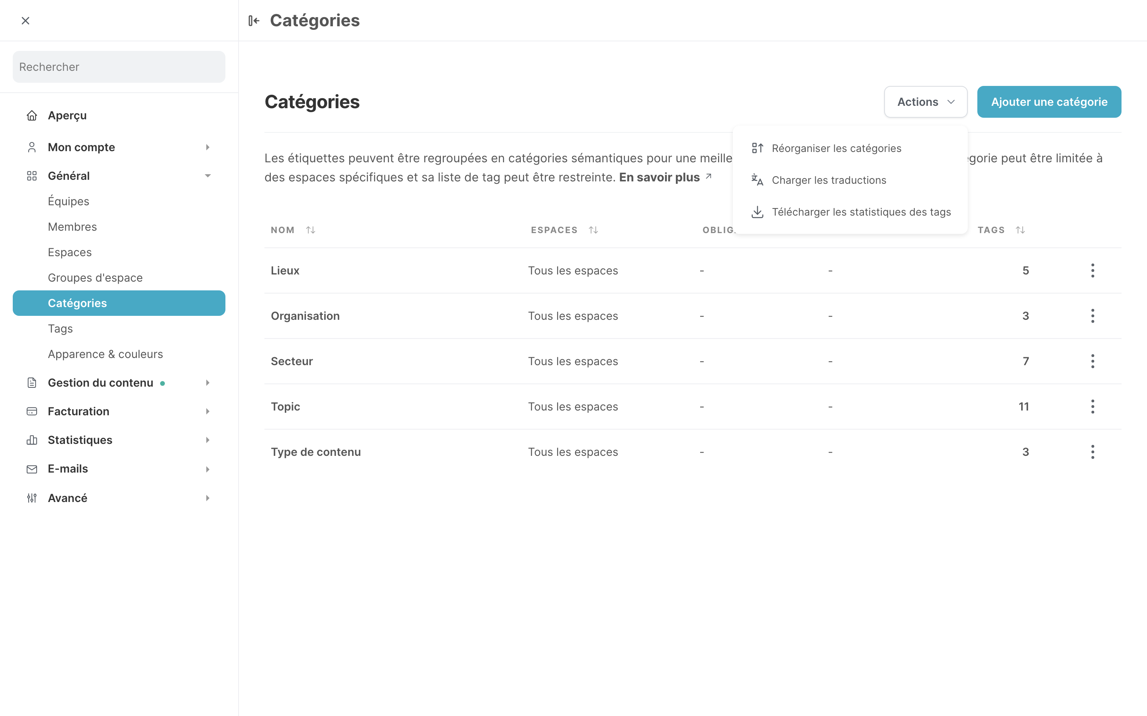Open Apparence & couleurs settings
1147x716 pixels.
pyautogui.click(x=105, y=354)
